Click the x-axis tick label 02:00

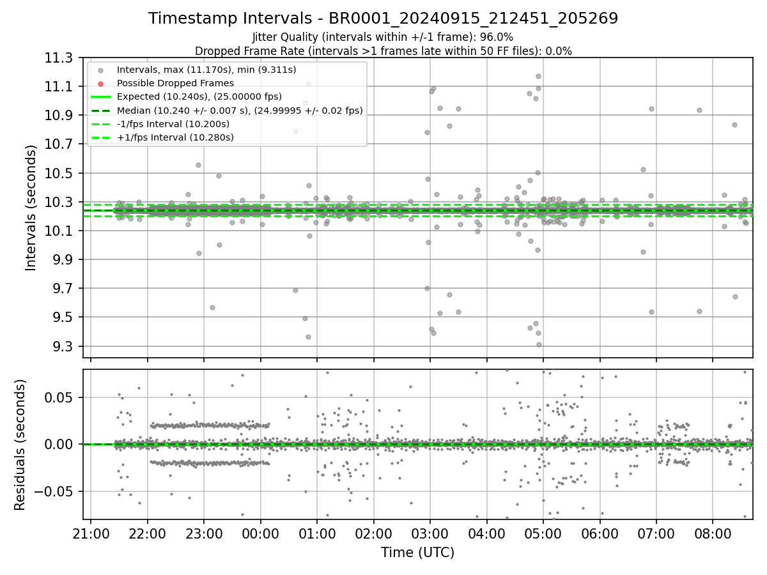pyautogui.click(x=374, y=533)
